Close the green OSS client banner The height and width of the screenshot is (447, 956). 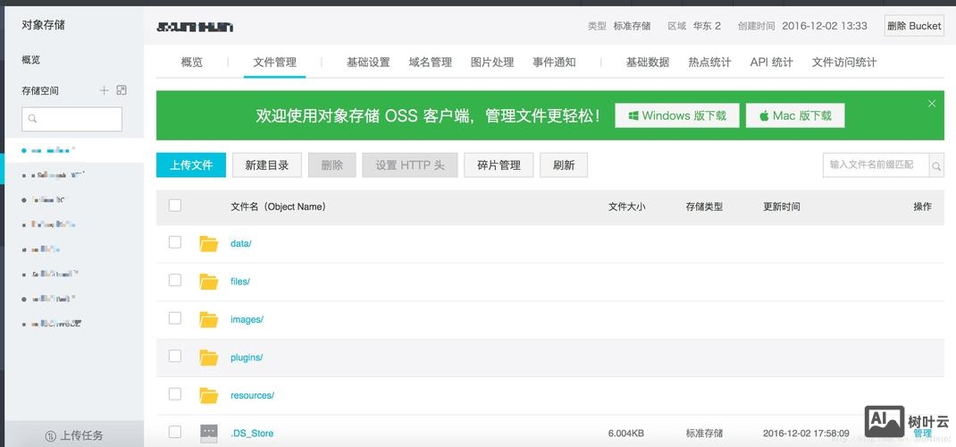click(x=932, y=104)
